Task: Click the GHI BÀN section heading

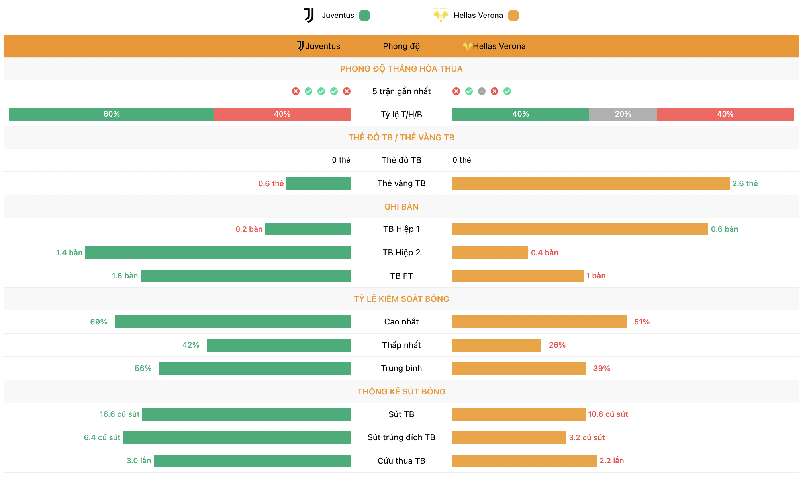Action: pyautogui.click(x=401, y=207)
